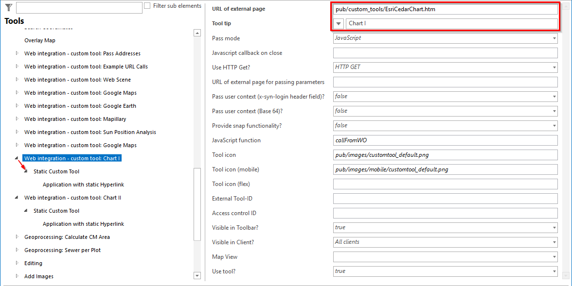This screenshot has height=286, width=572.
Task: Click the scroll-down arrow of the Tools tree
Action: (197, 275)
